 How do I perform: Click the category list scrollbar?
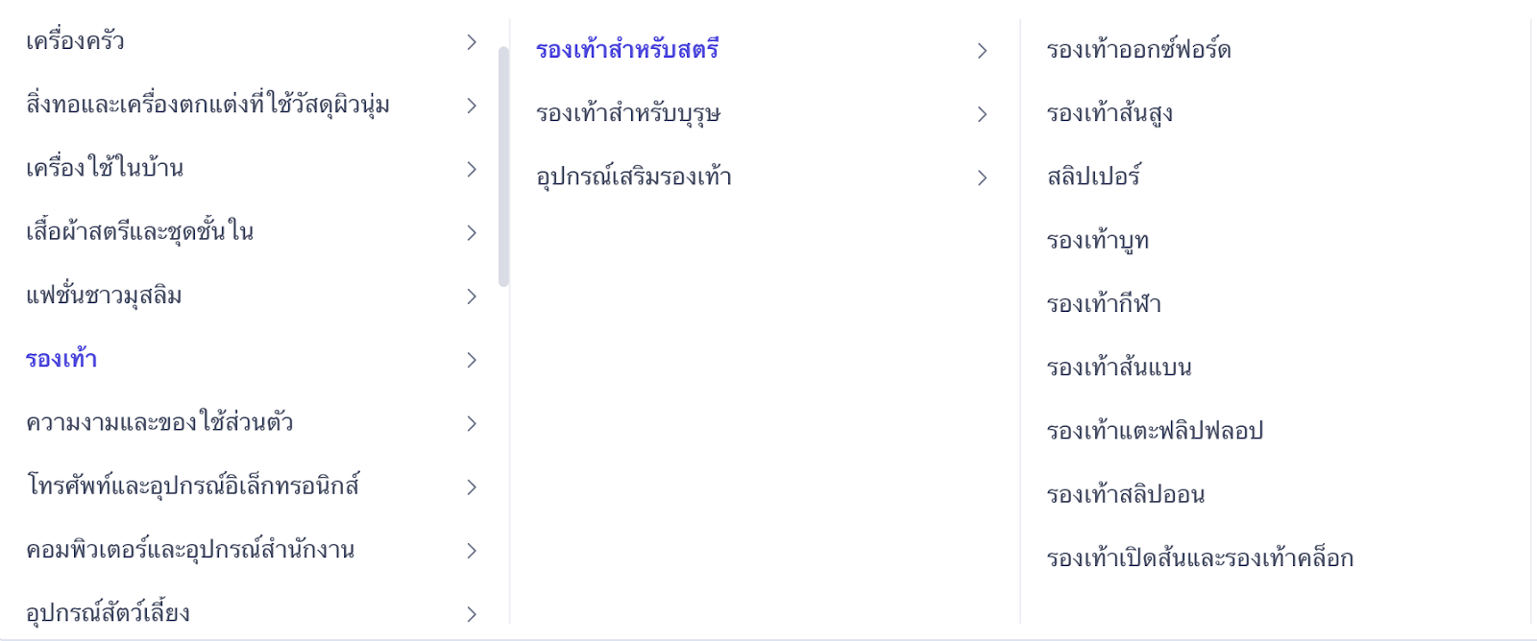tap(503, 167)
